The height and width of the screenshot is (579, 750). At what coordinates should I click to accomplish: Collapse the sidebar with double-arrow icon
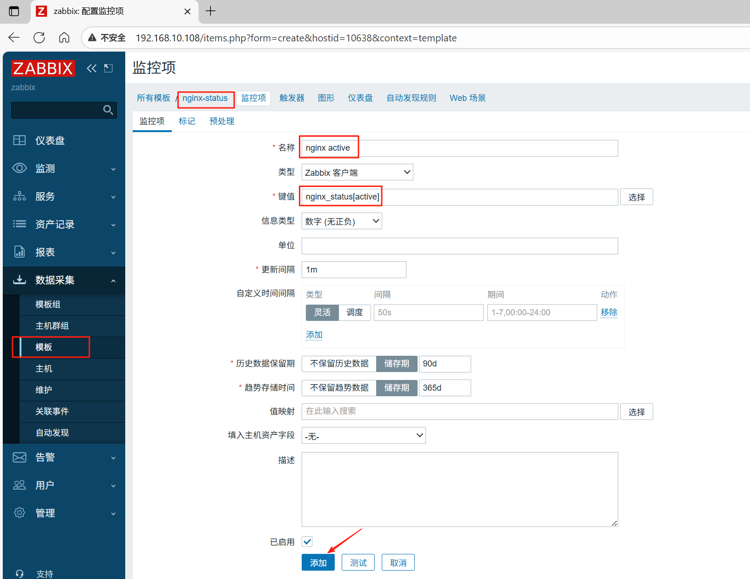[x=92, y=68]
